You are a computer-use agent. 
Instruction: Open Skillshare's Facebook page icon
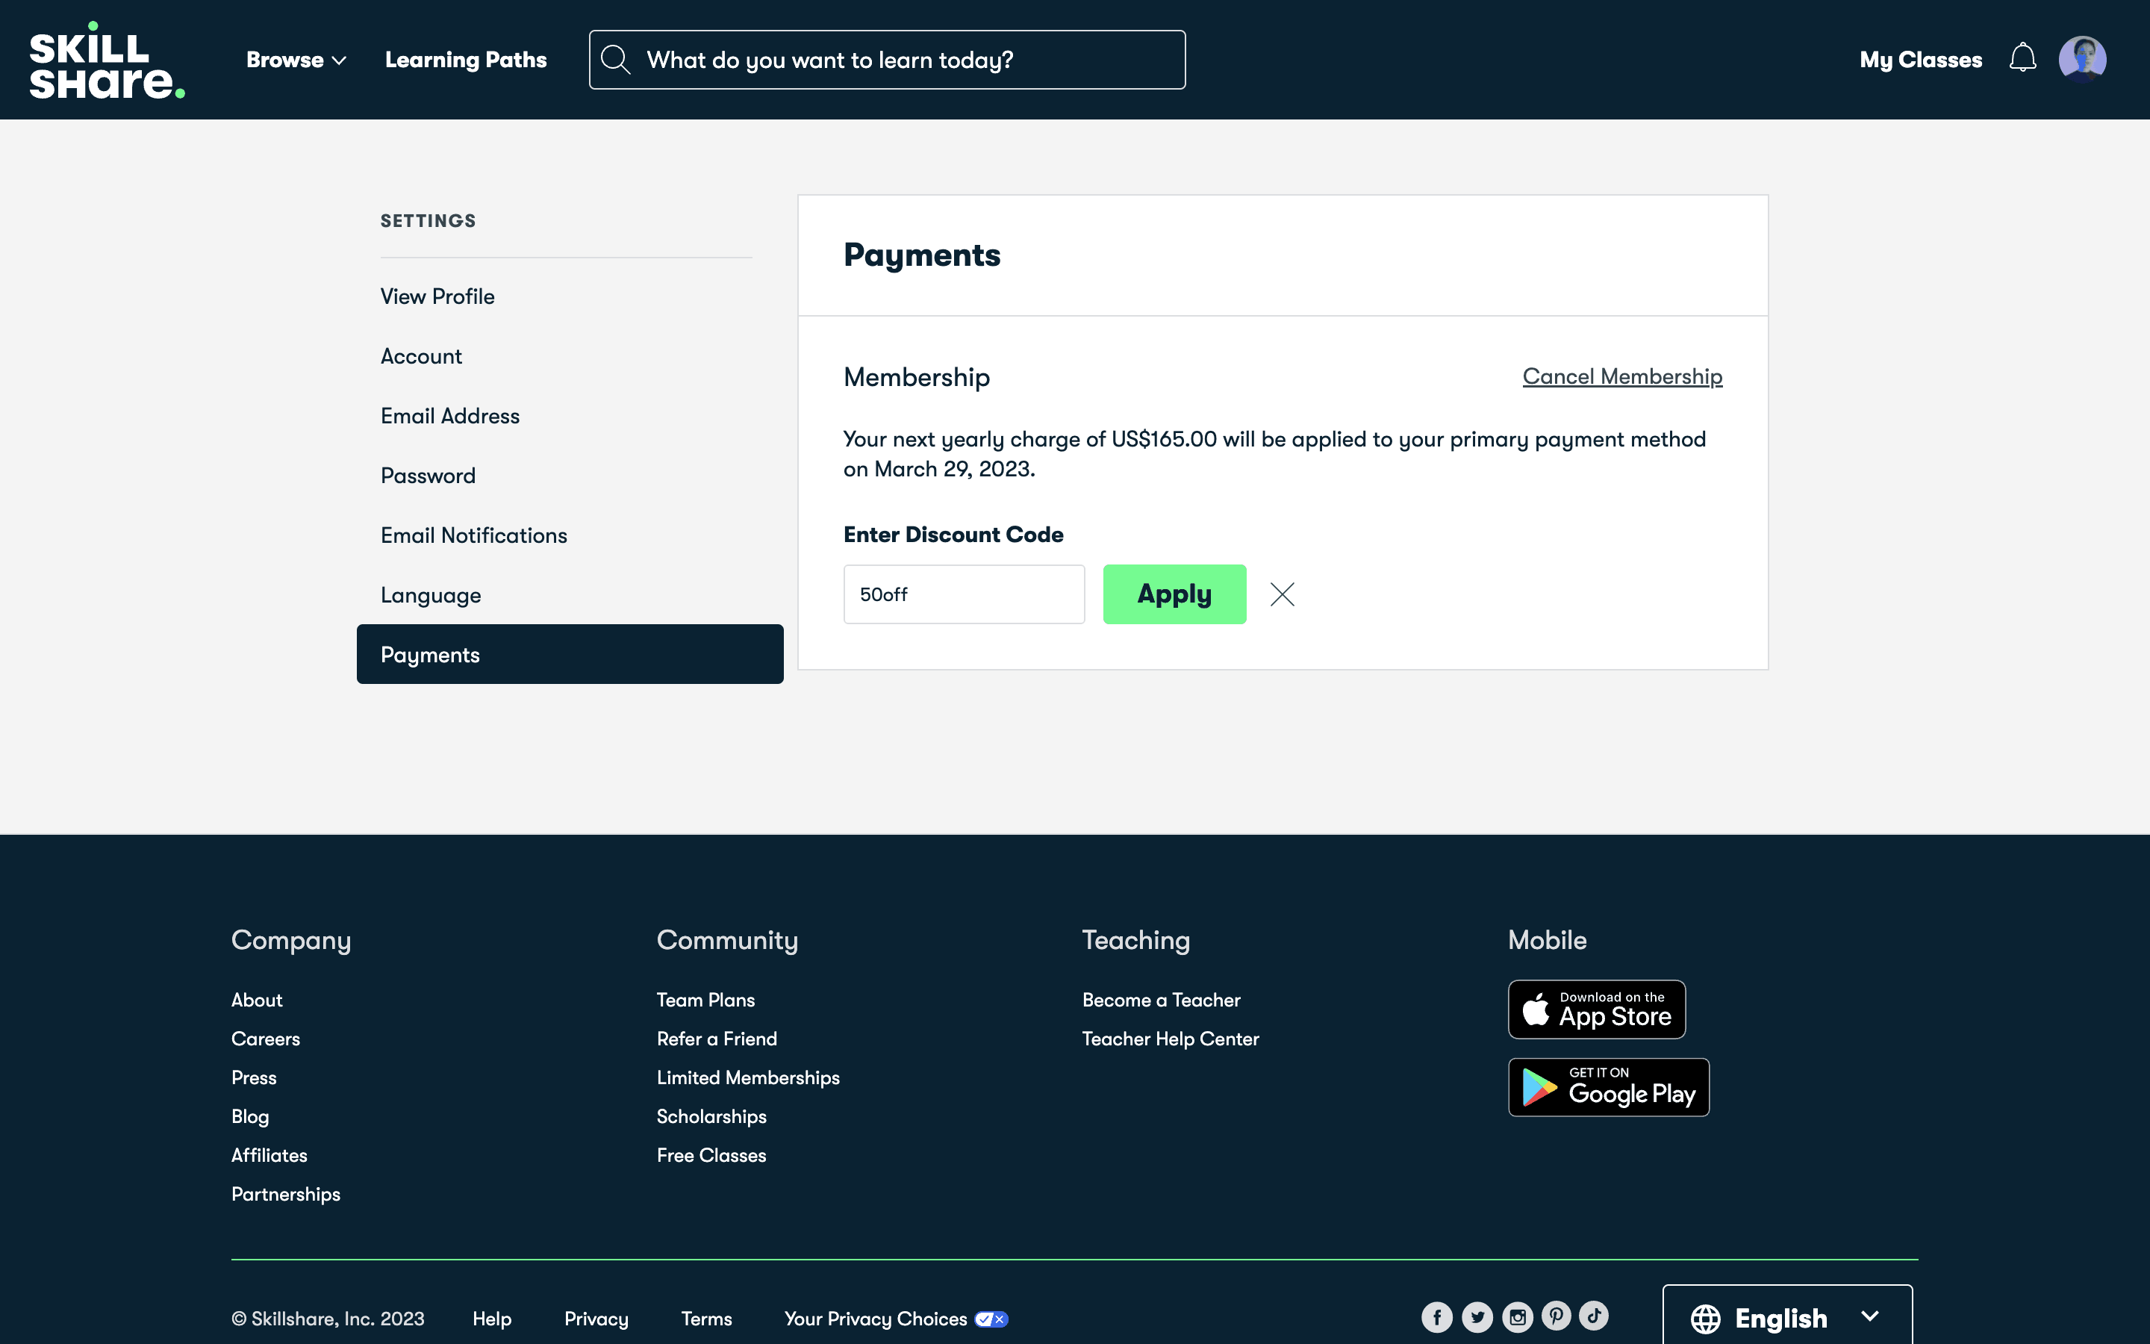[x=1436, y=1317]
